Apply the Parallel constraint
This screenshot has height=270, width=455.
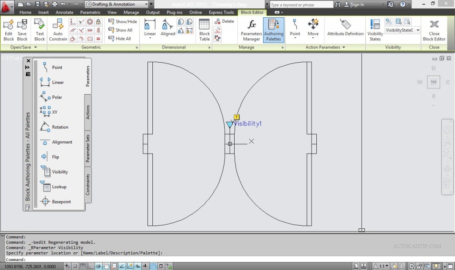point(73,30)
